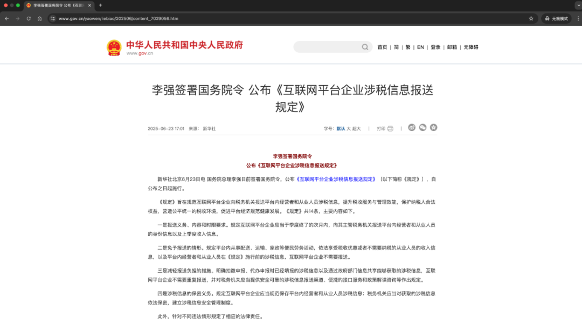Set font size to 大
The image size is (582, 324).
349,129
